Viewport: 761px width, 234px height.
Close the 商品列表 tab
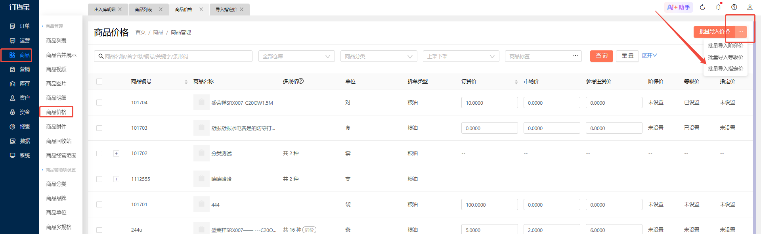click(161, 10)
